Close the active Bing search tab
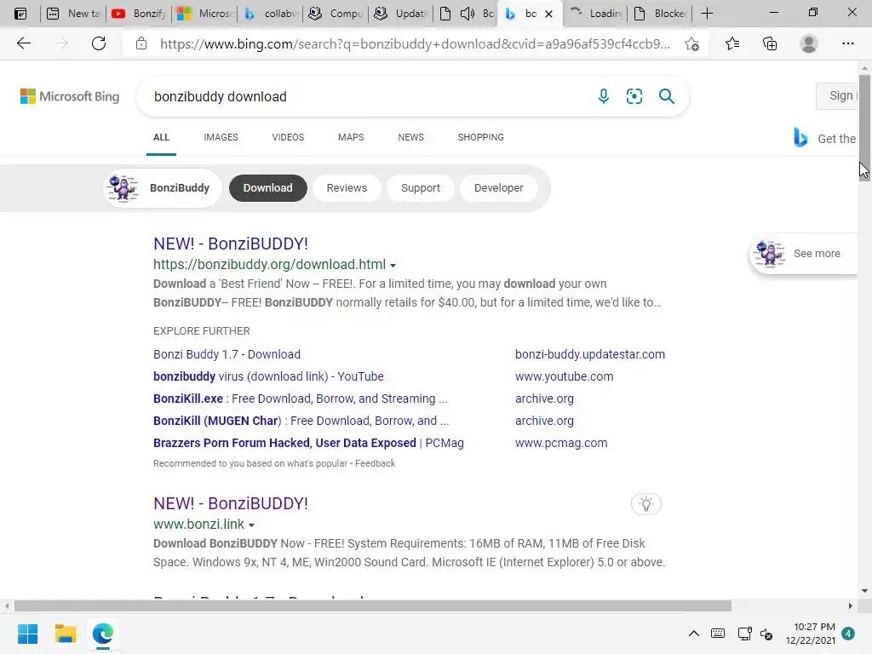The image size is (872, 654). [x=549, y=14]
